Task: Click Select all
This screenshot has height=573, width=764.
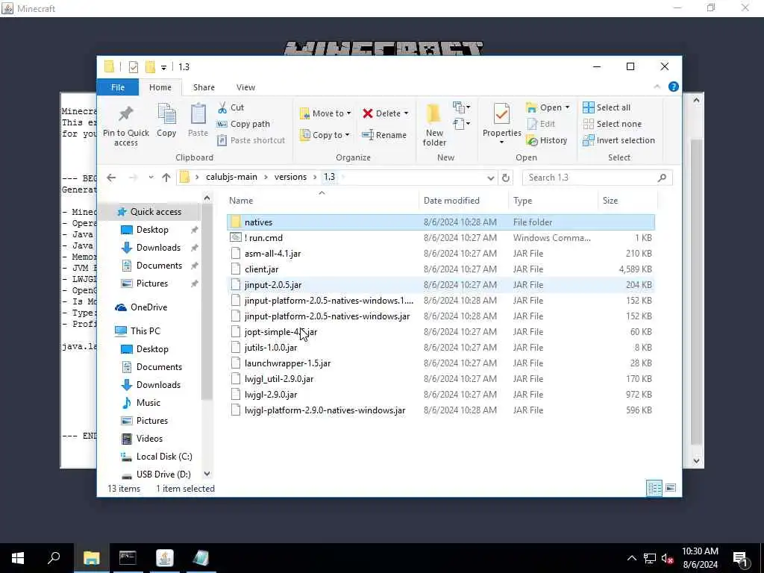Action: click(x=607, y=107)
